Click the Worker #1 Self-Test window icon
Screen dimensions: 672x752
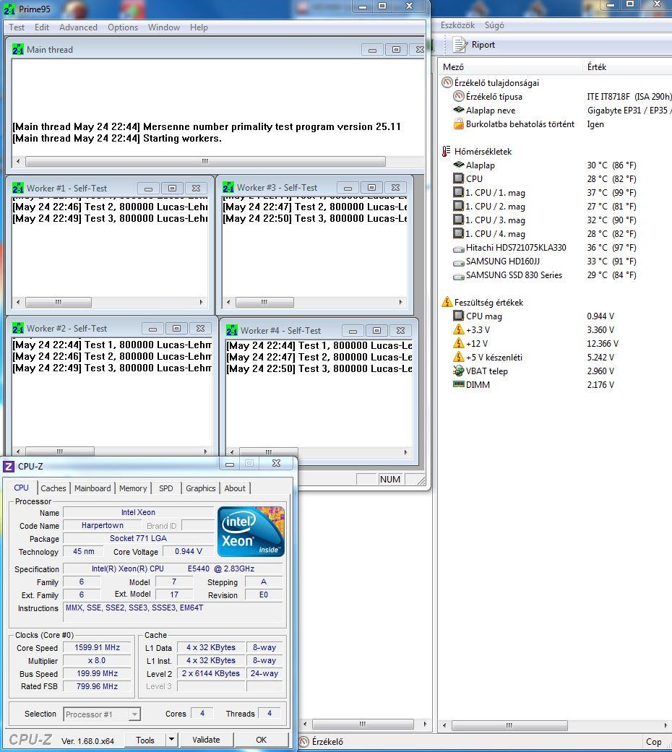18,188
